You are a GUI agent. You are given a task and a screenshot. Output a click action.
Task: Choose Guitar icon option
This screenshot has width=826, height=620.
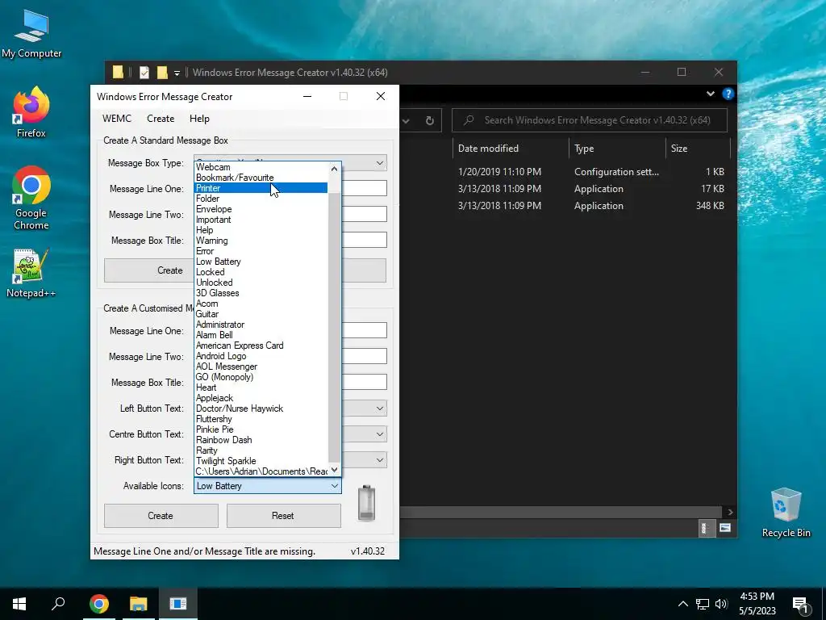261,314
